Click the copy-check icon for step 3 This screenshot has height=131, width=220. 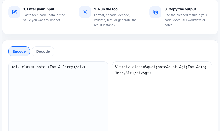tap(155, 12)
